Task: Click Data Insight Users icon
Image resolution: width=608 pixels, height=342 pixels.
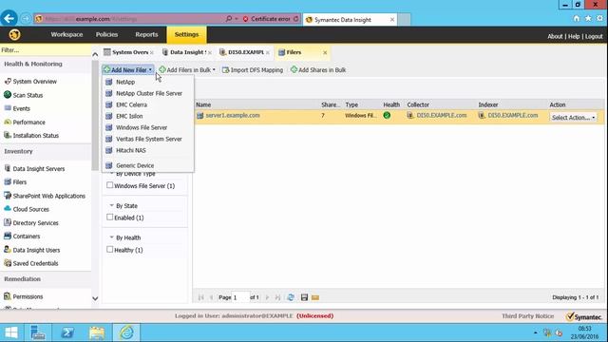Action: [x=8, y=250]
